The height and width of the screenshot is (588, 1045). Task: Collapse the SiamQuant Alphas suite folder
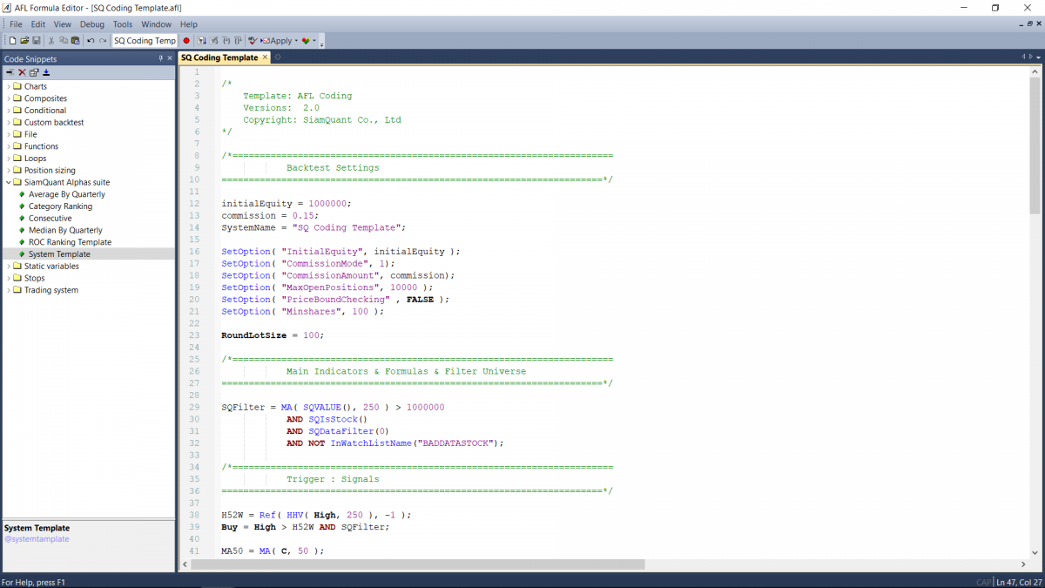pos(9,182)
